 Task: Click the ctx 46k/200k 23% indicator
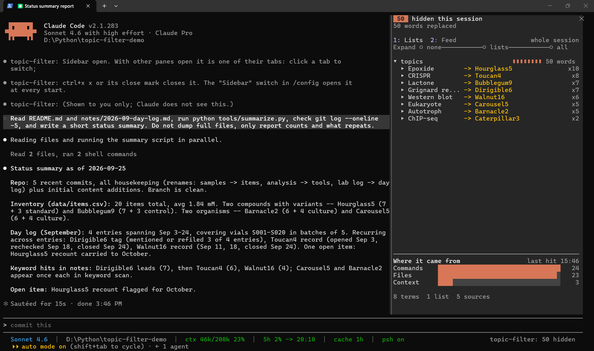click(215, 339)
